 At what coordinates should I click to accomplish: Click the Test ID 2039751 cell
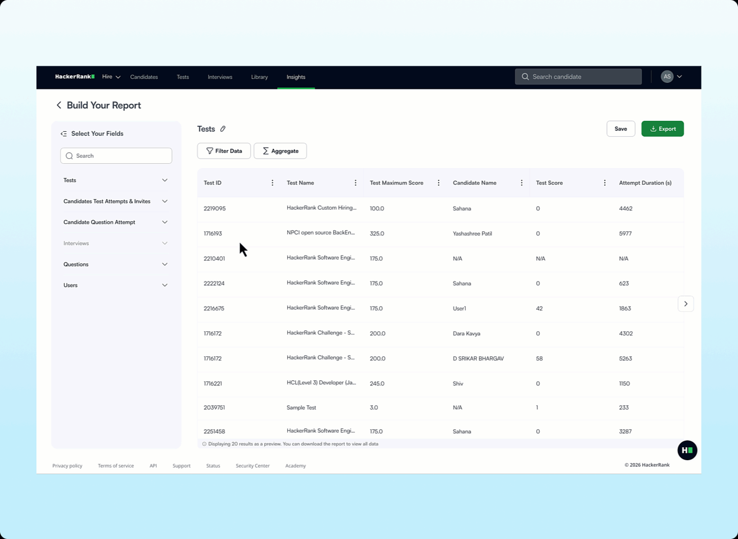[x=214, y=408]
